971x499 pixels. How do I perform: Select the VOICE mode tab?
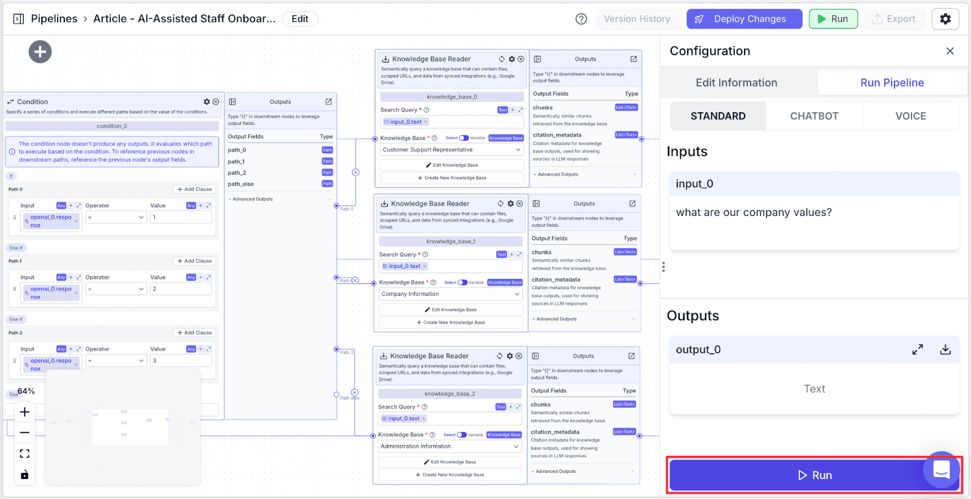[x=911, y=116]
